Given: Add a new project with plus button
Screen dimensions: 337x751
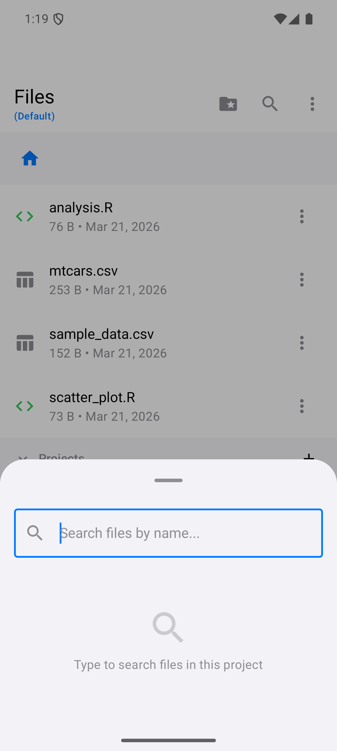Looking at the screenshot, I should pyautogui.click(x=308, y=456).
